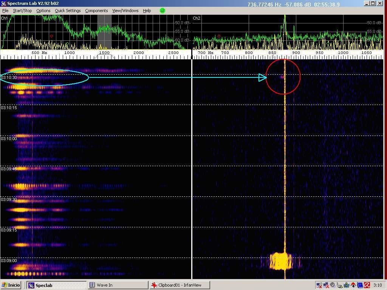The height and width of the screenshot is (290, 387).
Task: Click the Inicio start button
Action: point(11,285)
